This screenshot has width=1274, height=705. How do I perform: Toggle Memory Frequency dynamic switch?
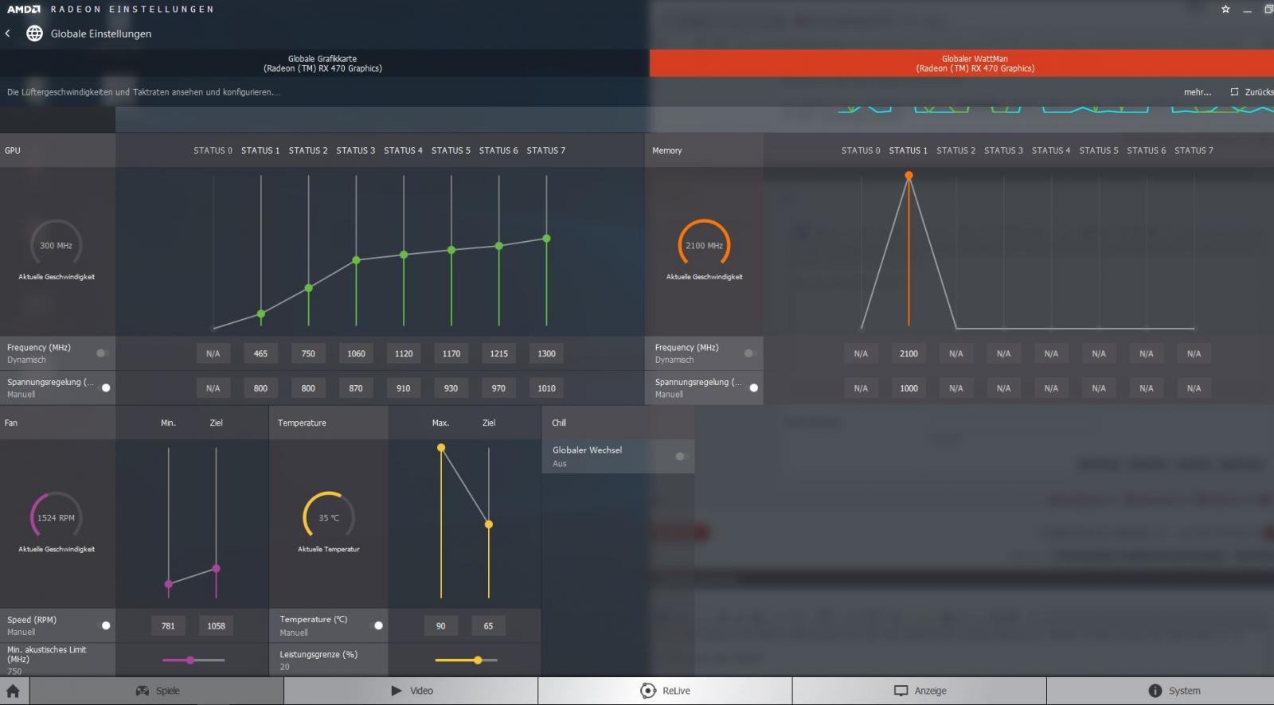coord(749,353)
